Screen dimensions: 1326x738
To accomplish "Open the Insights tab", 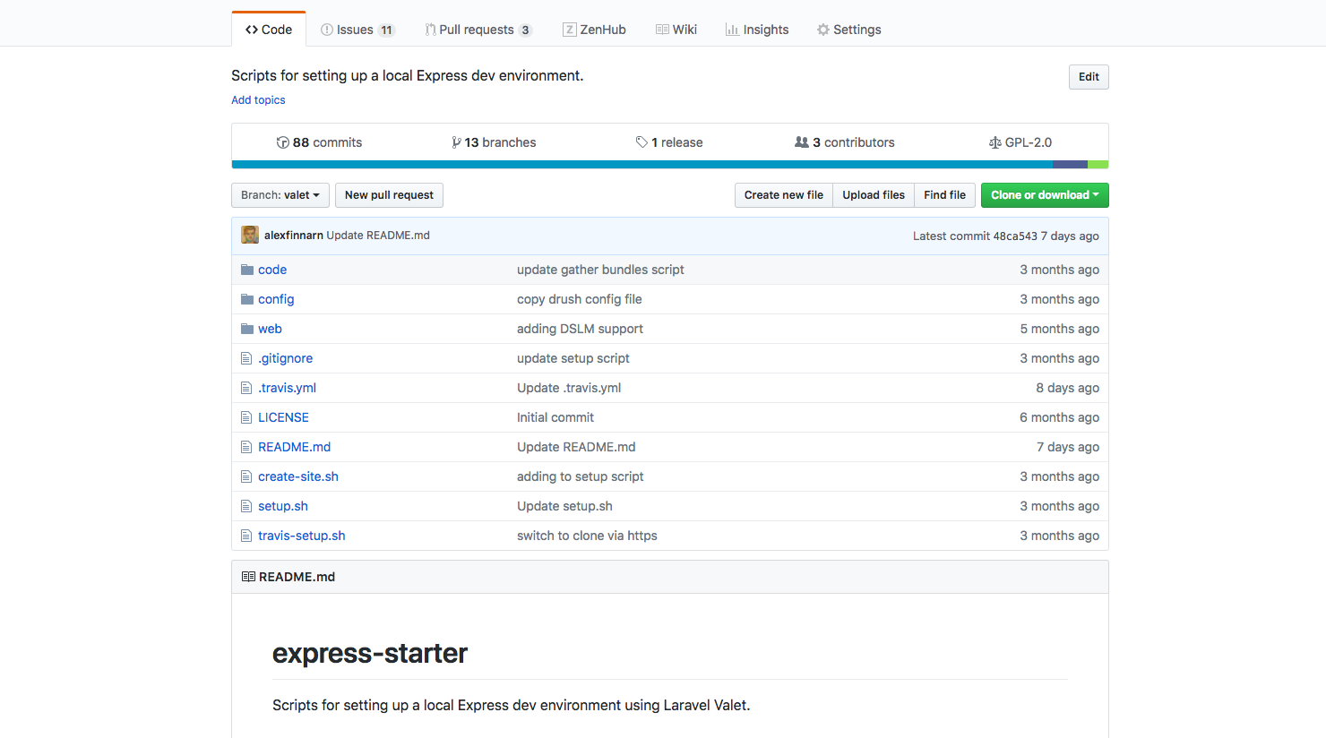I will click(757, 30).
